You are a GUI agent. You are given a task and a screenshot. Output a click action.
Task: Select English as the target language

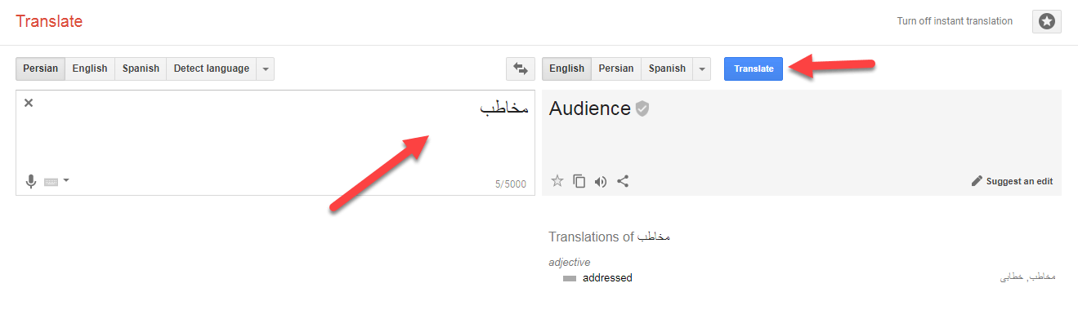(567, 69)
